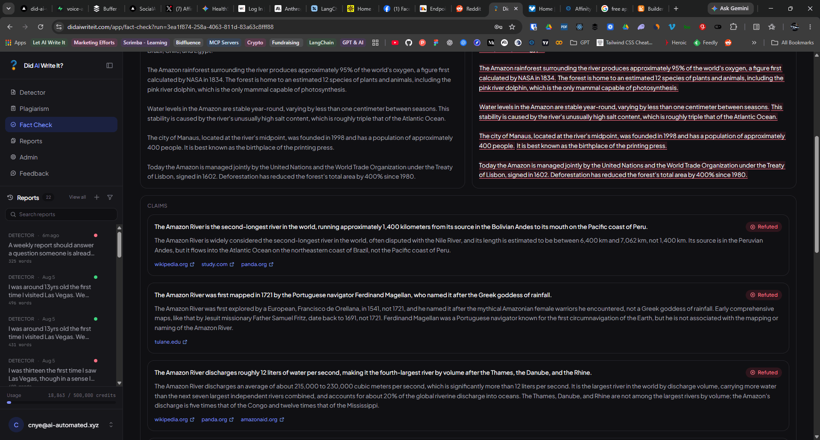Open the reports filter icon

click(110, 197)
